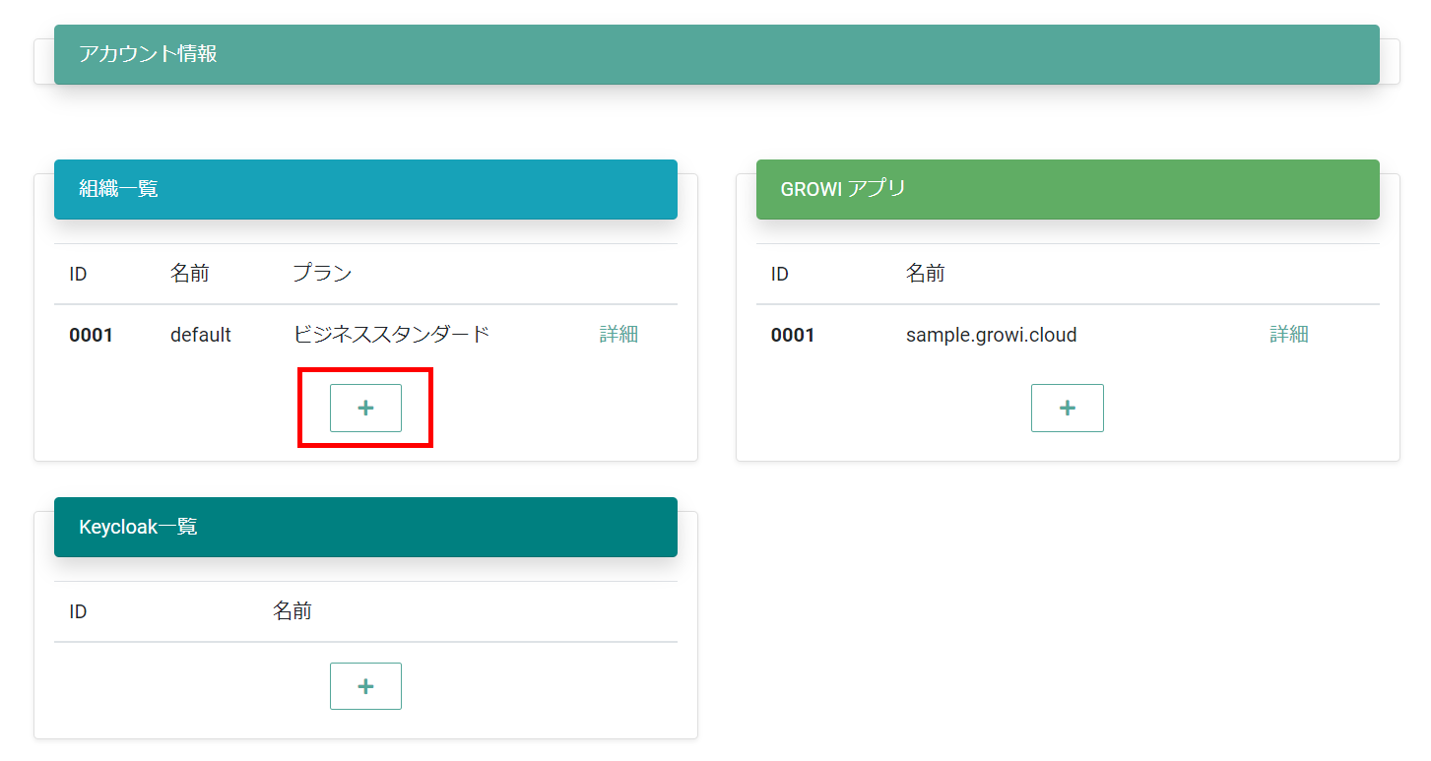Open 詳細 link for default organization
Screen dimensions: 1431x761
[x=618, y=335]
